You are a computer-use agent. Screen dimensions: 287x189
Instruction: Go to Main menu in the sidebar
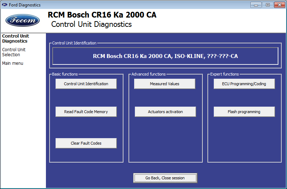[x=13, y=63]
